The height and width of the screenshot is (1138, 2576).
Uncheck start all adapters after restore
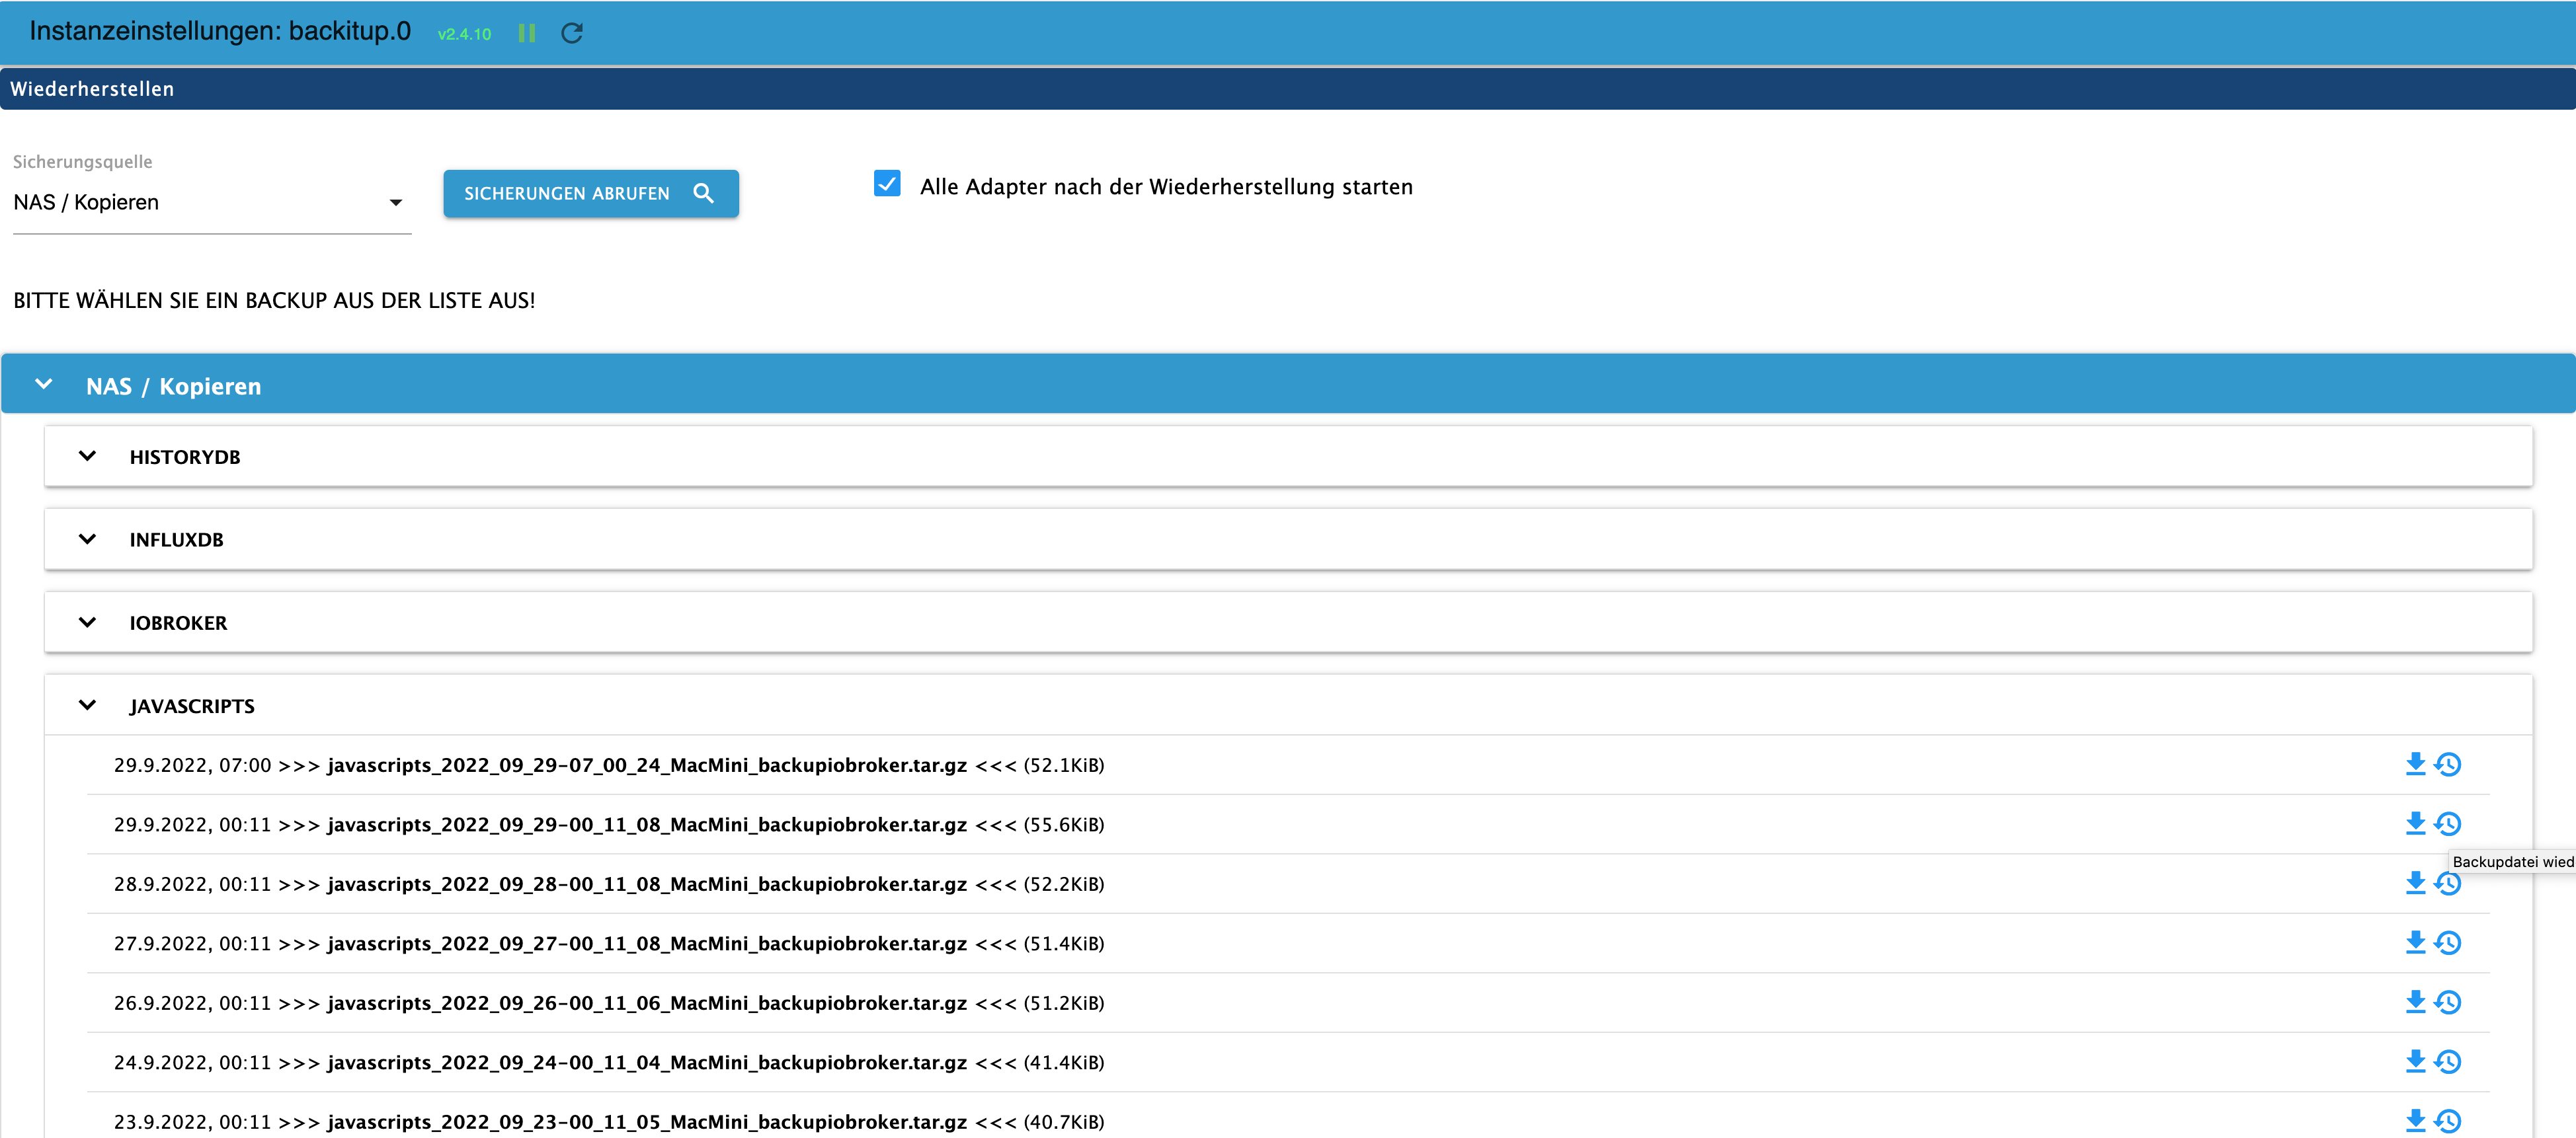[887, 184]
